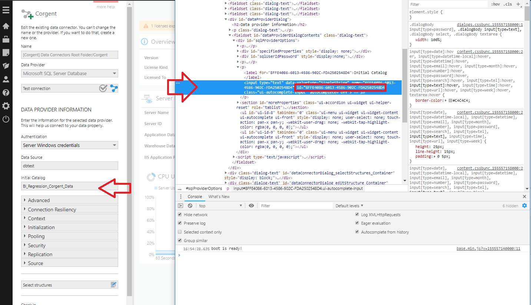Toggle Eager evaluation checkbox

coord(357,223)
